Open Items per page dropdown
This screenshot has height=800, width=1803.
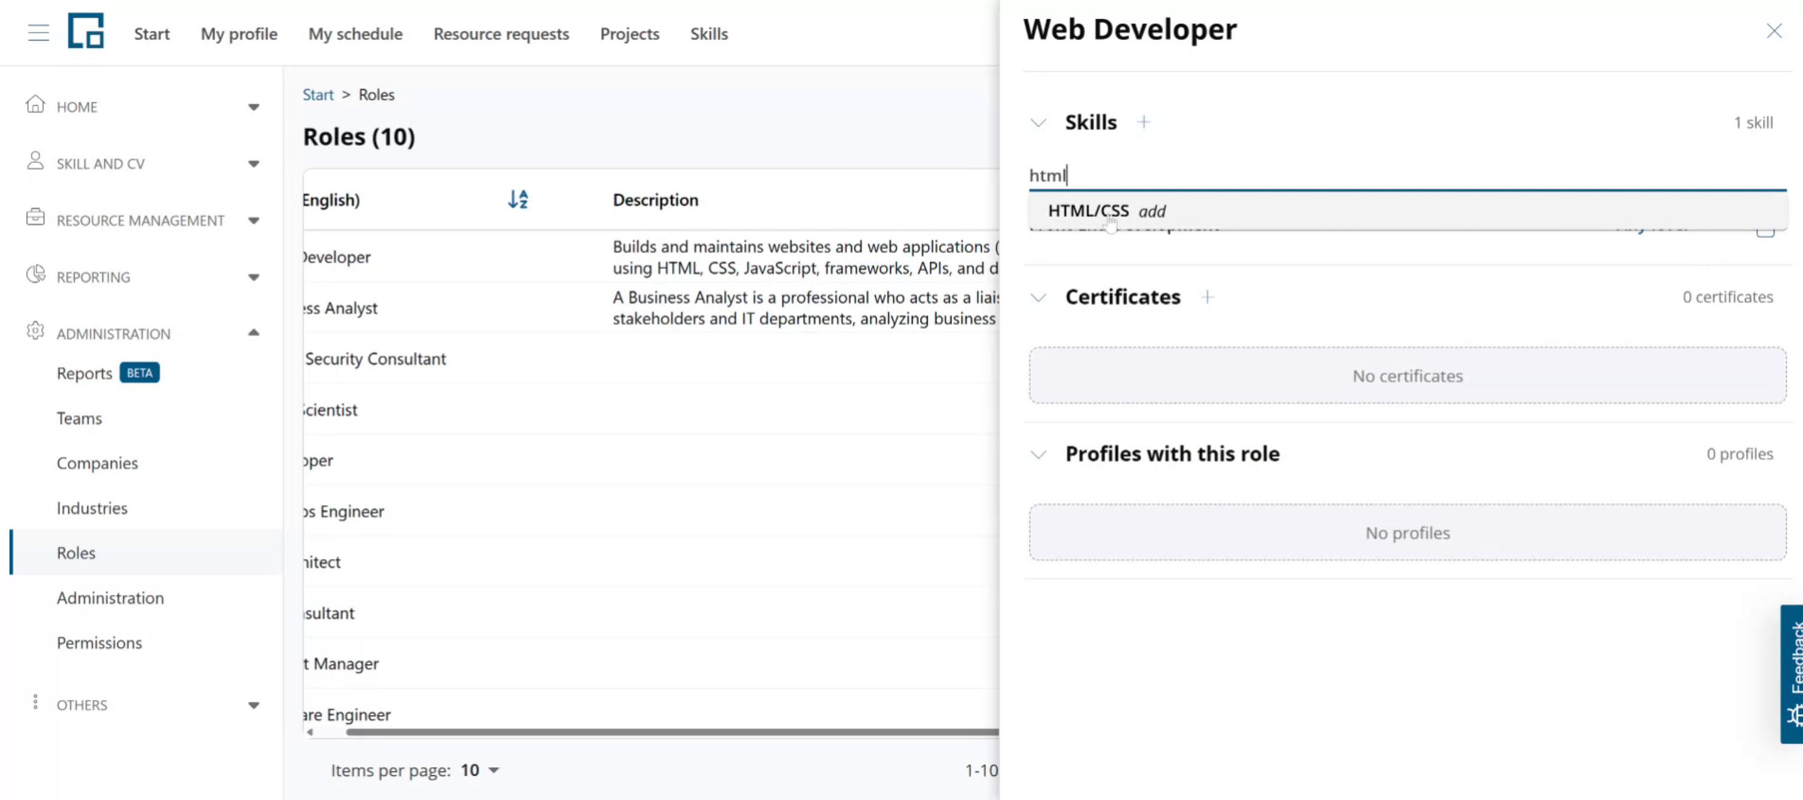point(479,770)
